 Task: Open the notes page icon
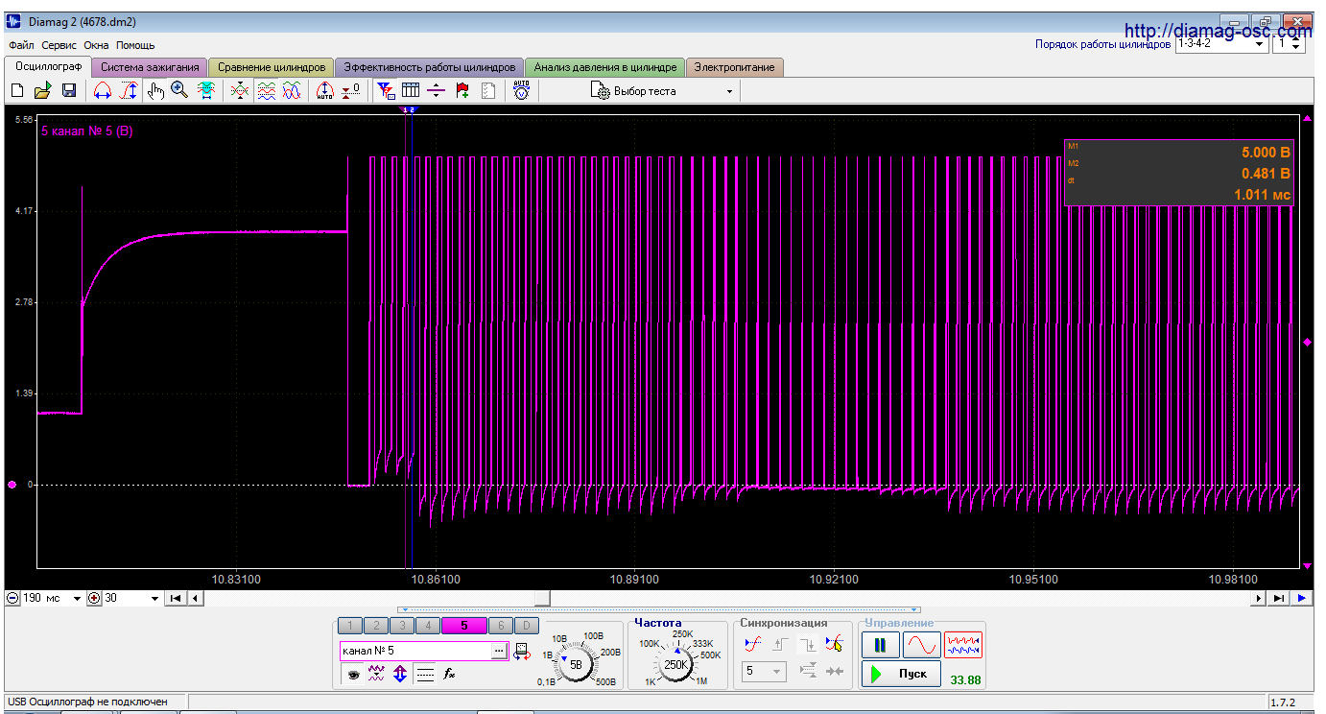(488, 90)
